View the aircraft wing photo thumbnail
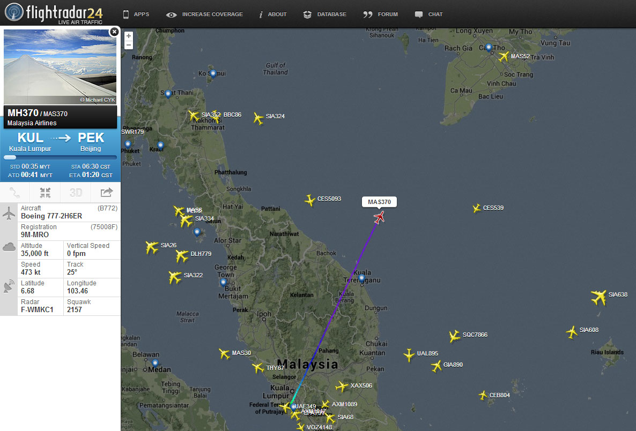The width and height of the screenshot is (636, 431). point(60,66)
